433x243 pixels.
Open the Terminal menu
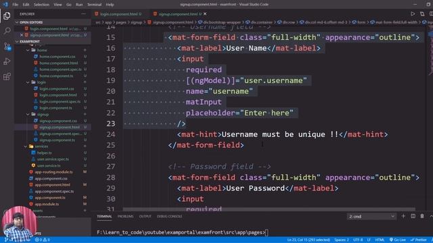[95, 5]
